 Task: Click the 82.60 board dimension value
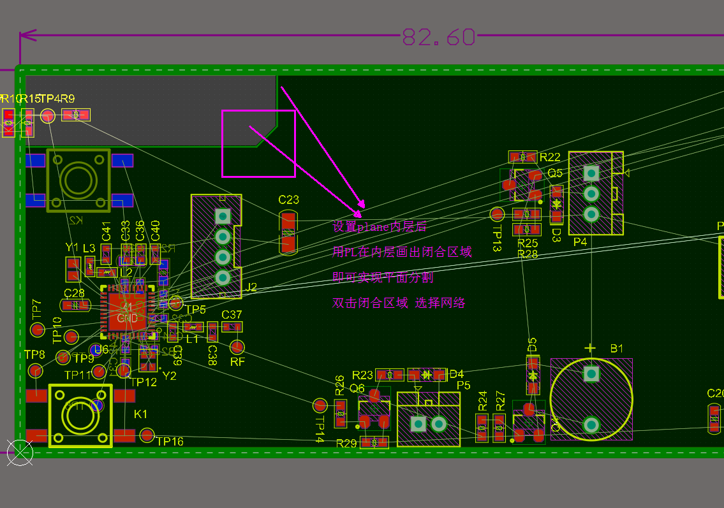[x=438, y=37]
